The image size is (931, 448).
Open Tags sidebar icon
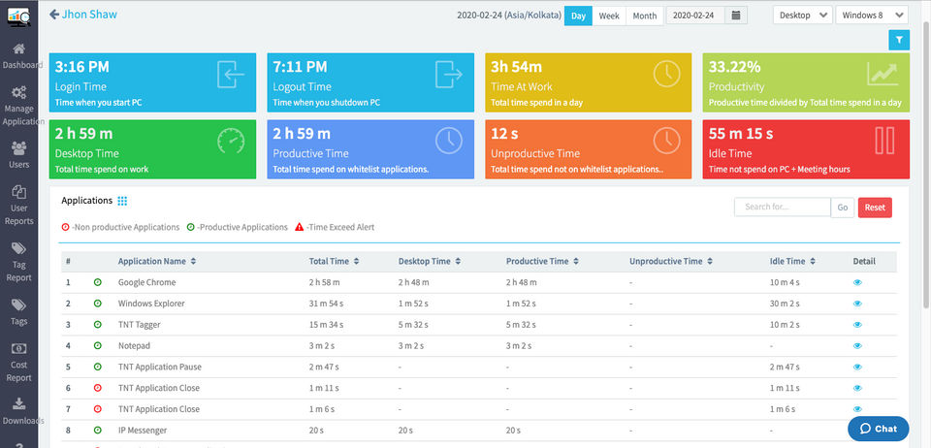pos(19,305)
